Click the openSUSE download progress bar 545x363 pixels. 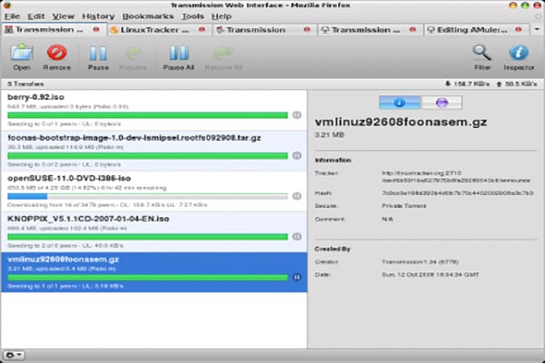pos(148,196)
